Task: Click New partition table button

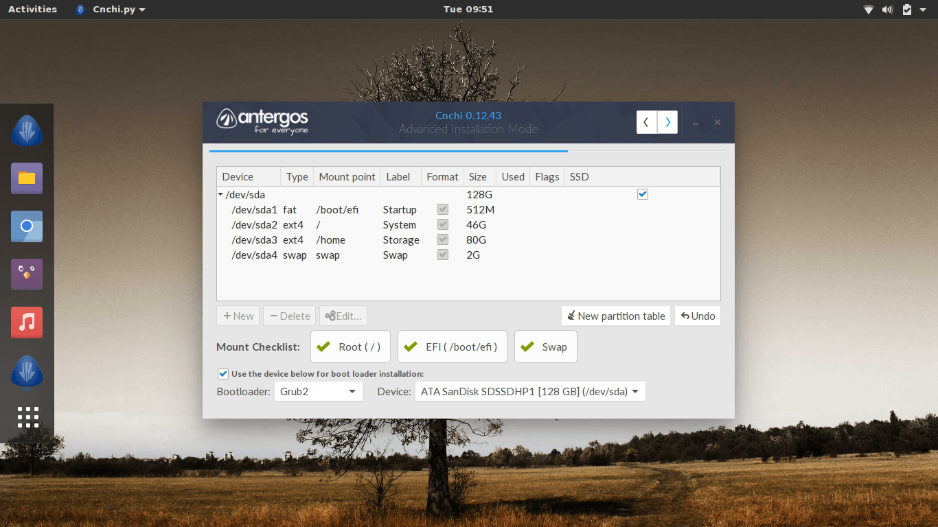Action: point(616,316)
